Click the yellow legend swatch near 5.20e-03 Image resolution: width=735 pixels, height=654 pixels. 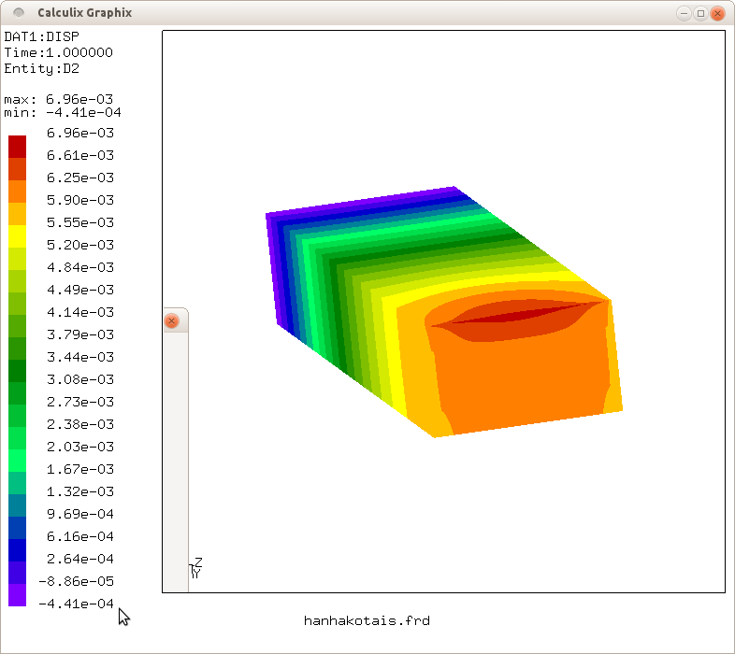click(x=18, y=236)
